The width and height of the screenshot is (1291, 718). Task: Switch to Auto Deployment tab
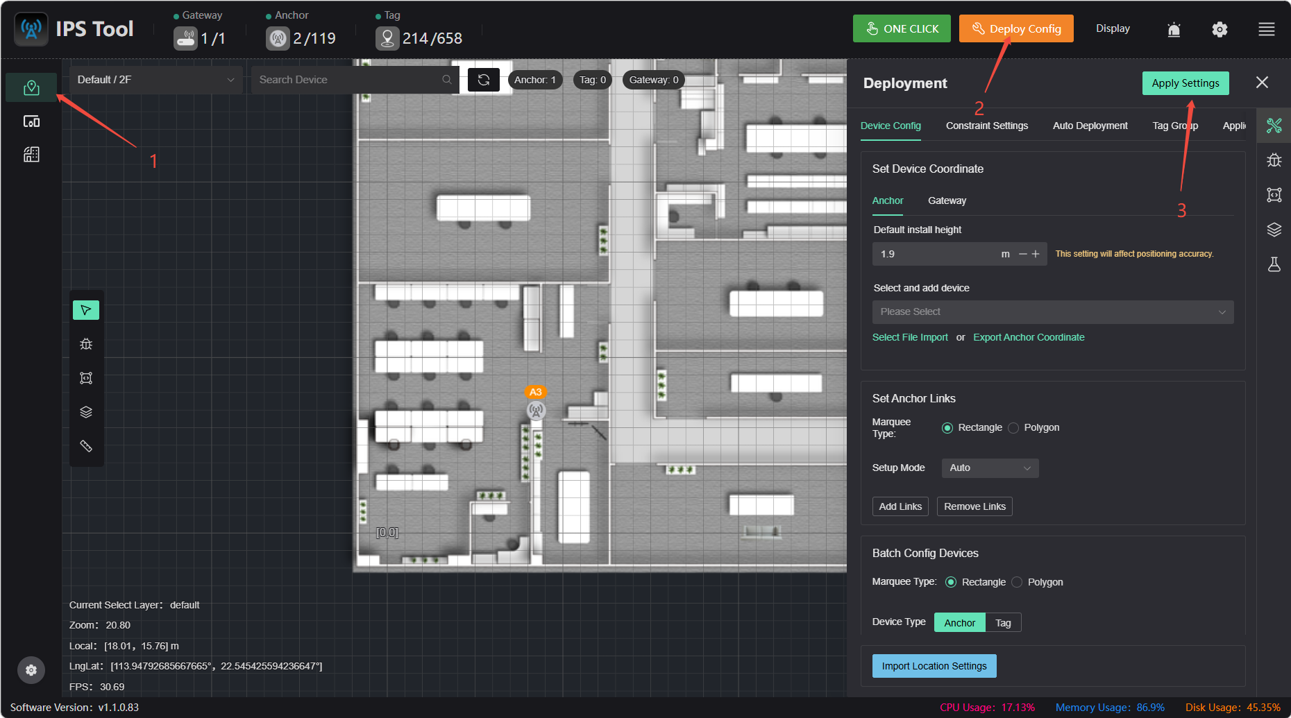pyautogui.click(x=1090, y=126)
